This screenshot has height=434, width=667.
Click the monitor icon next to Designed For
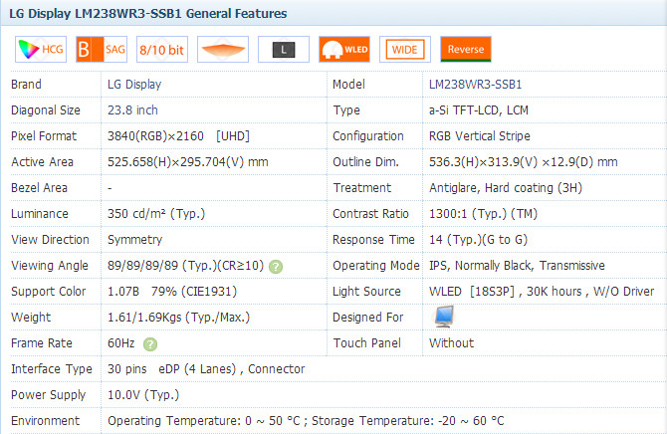(444, 317)
